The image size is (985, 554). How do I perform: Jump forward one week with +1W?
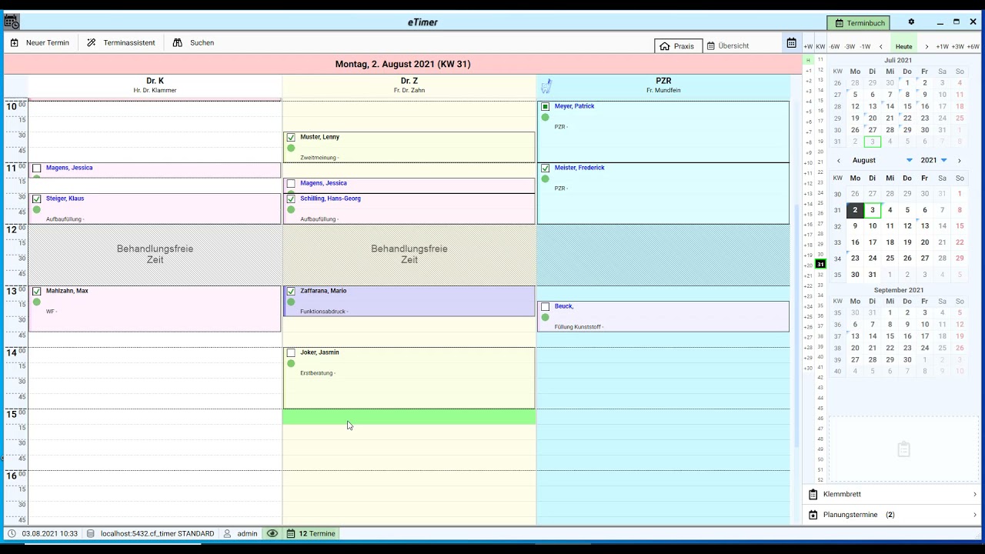point(942,47)
